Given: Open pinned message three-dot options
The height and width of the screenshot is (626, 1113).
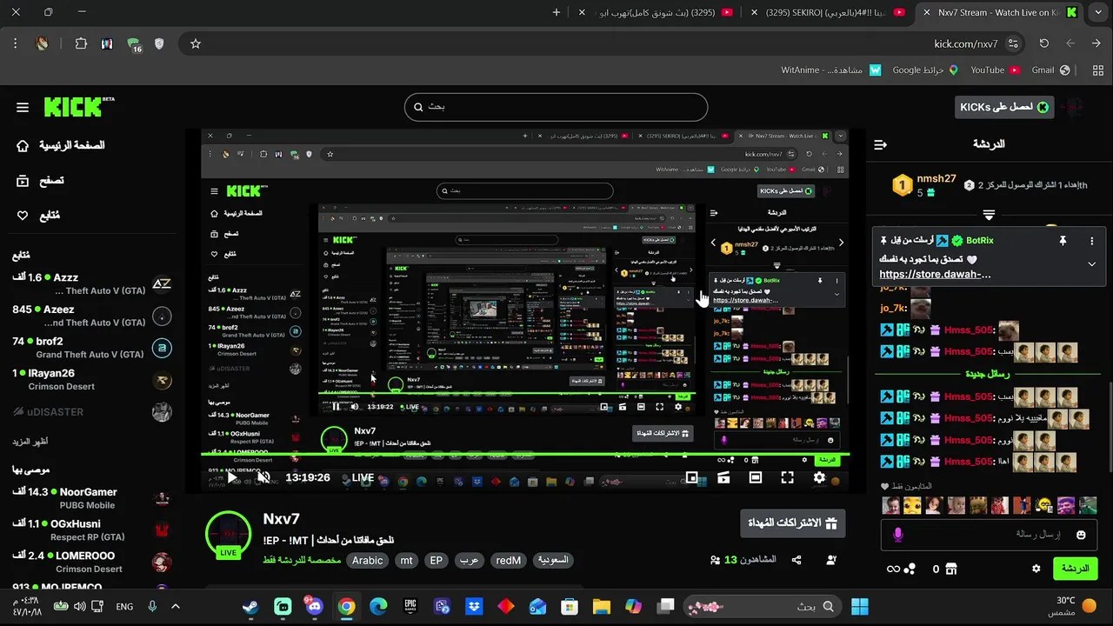Looking at the screenshot, I should pyautogui.click(x=1092, y=241).
